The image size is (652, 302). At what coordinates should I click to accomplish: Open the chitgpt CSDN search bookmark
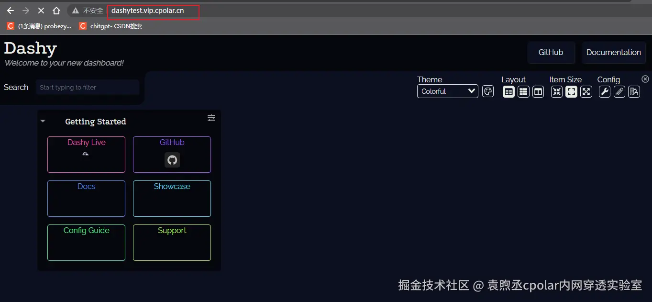111,26
